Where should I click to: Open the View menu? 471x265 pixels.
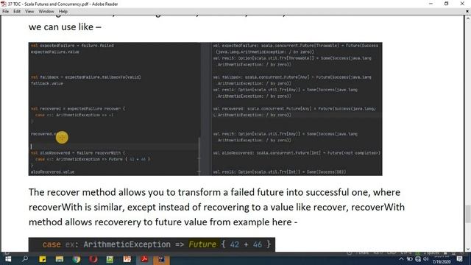pos(29,12)
